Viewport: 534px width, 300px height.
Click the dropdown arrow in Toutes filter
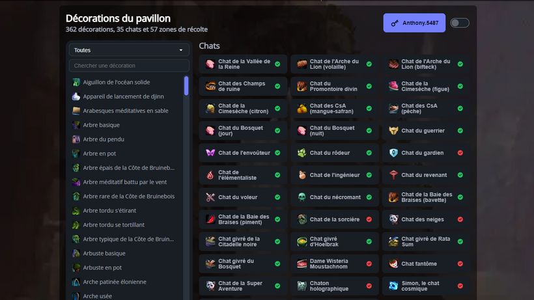[x=181, y=50]
